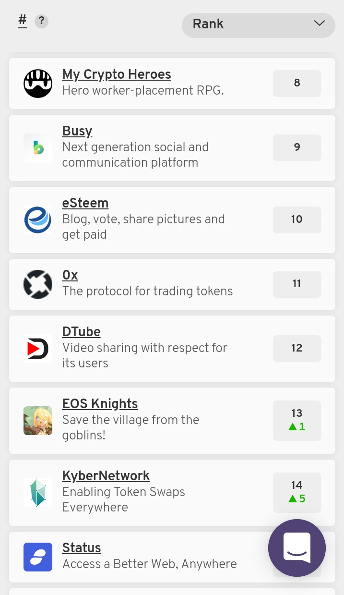This screenshot has height=595, width=344.
Task: Open the My Crypto Heroes title link
Action: [117, 74]
